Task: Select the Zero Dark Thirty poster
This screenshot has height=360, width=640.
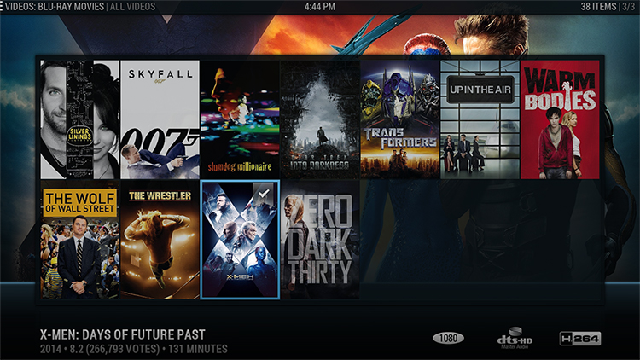Action: (320, 240)
